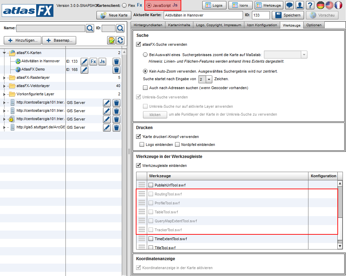Collapse the atlasFX-Karten folder
The height and width of the screenshot is (276, 346).
pos(4,53)
